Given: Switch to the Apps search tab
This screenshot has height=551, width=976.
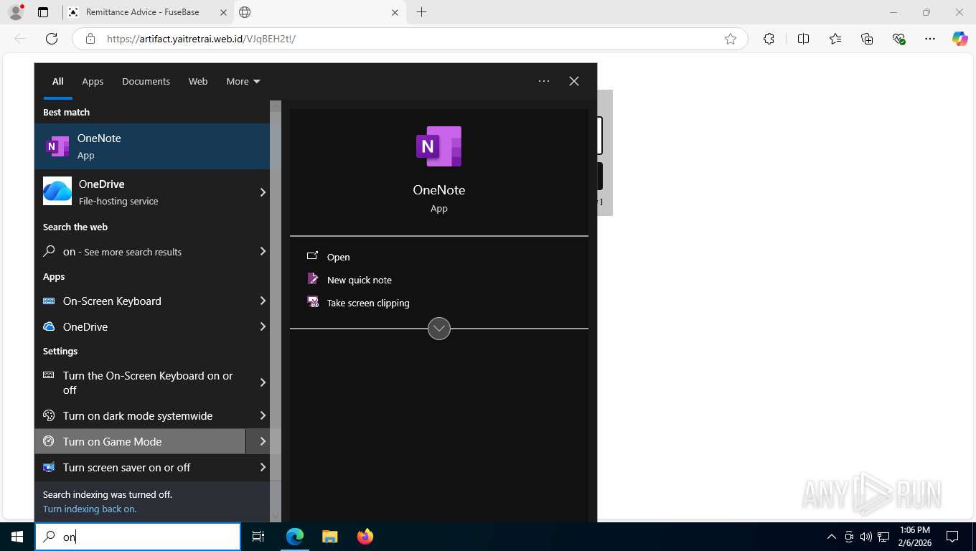Looking at the screenshot, I should pyautogui.click(x=93, y=81).
